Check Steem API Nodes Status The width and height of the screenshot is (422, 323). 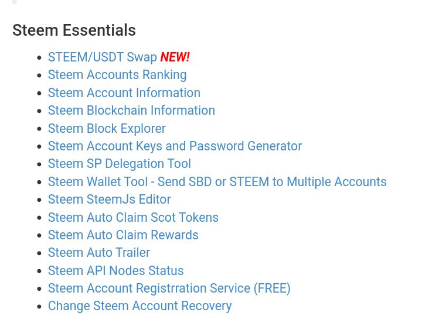[115, 270]
